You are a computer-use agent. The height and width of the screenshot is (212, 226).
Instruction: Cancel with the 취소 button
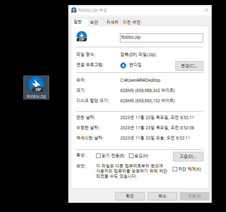(x=162, y=196)
